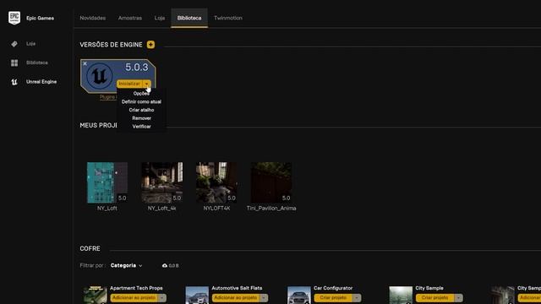Click the NY_Loft project name
Screen dimensions: 541x304
coord(107,209)
